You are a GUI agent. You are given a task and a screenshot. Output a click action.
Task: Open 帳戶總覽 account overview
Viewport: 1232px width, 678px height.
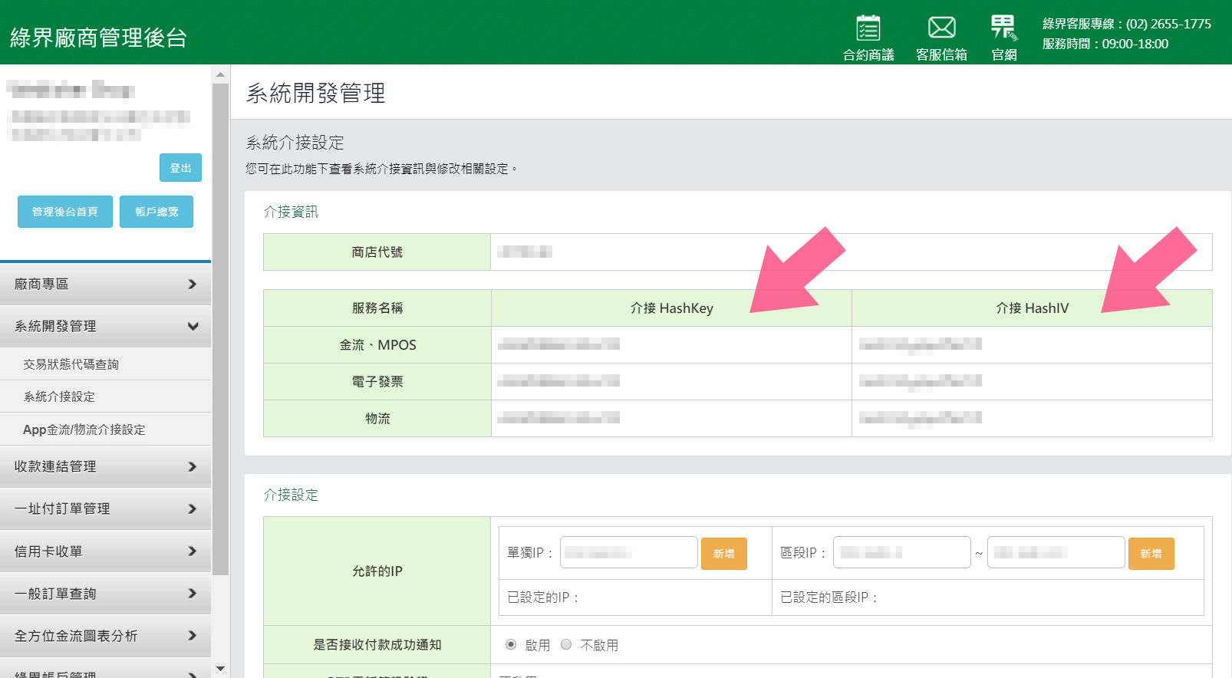coord(156,212)
